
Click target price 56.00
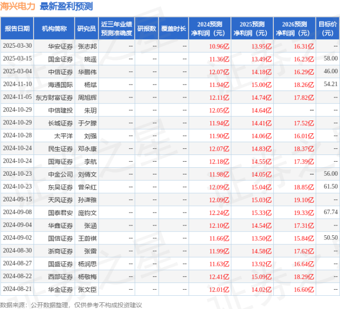(x=331, y=173)
